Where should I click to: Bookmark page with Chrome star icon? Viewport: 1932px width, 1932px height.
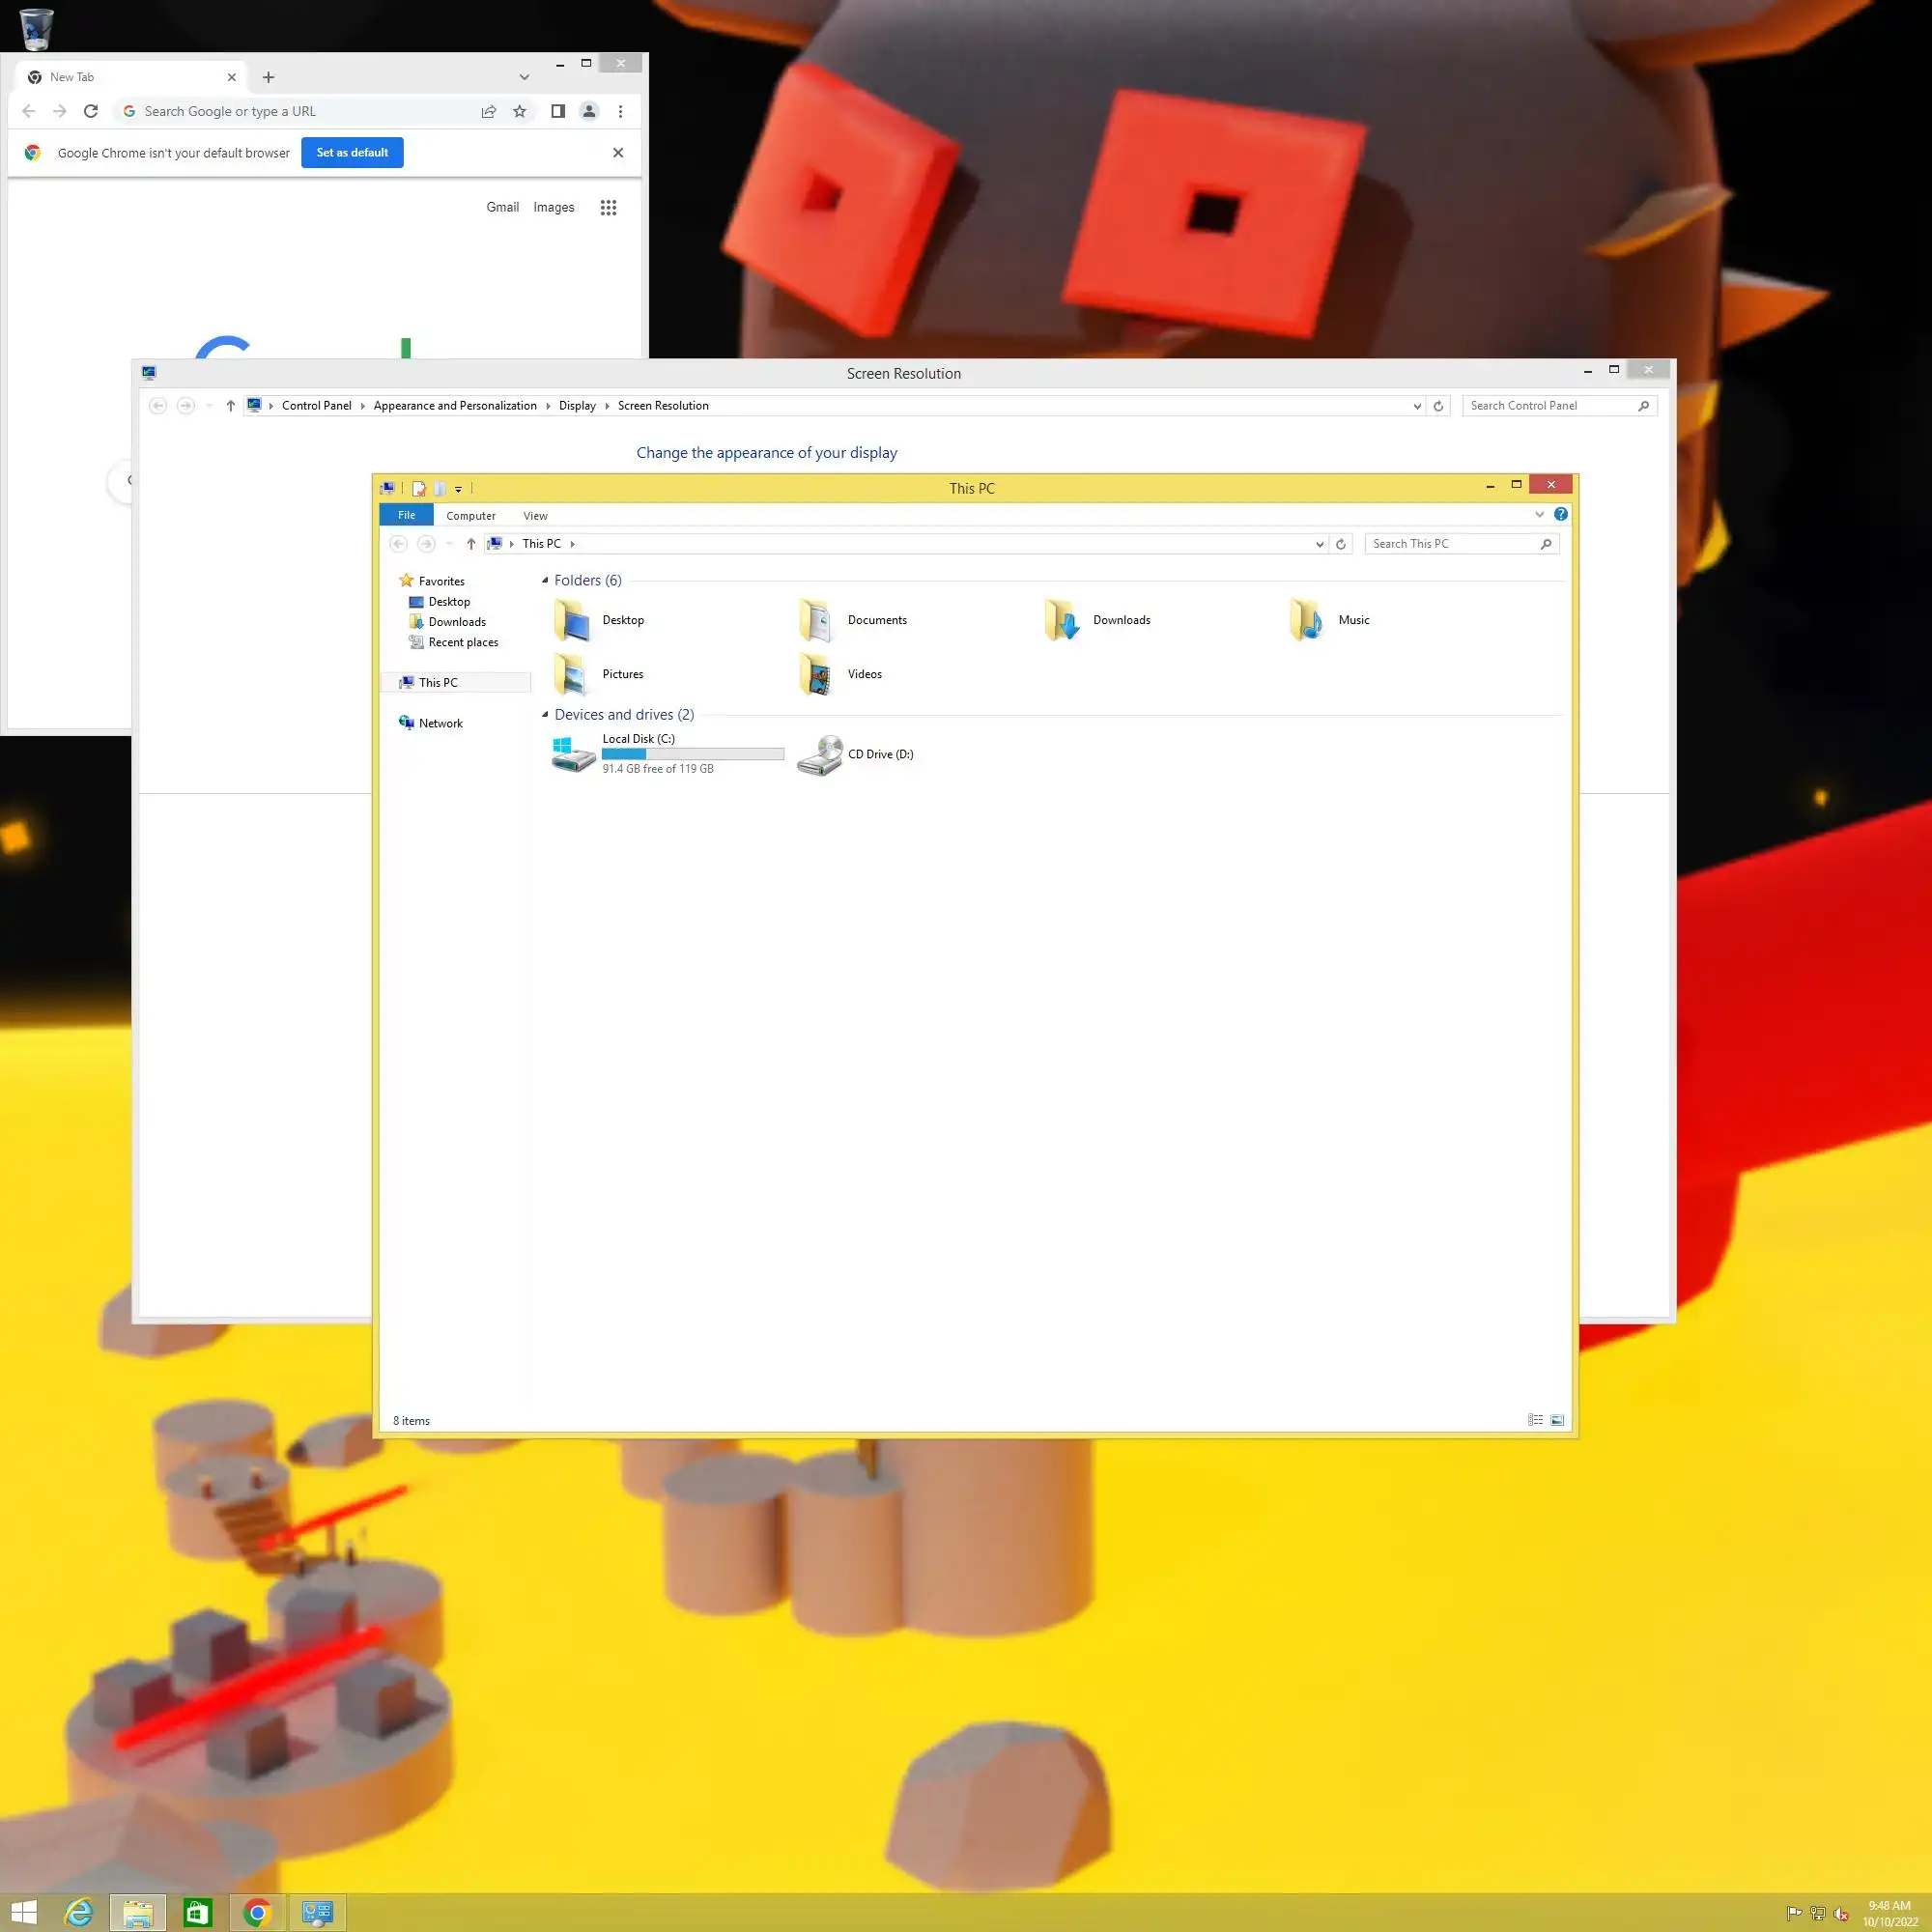520,111
